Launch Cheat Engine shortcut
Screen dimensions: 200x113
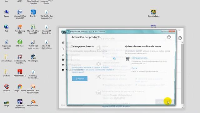[x=33, y=58]
